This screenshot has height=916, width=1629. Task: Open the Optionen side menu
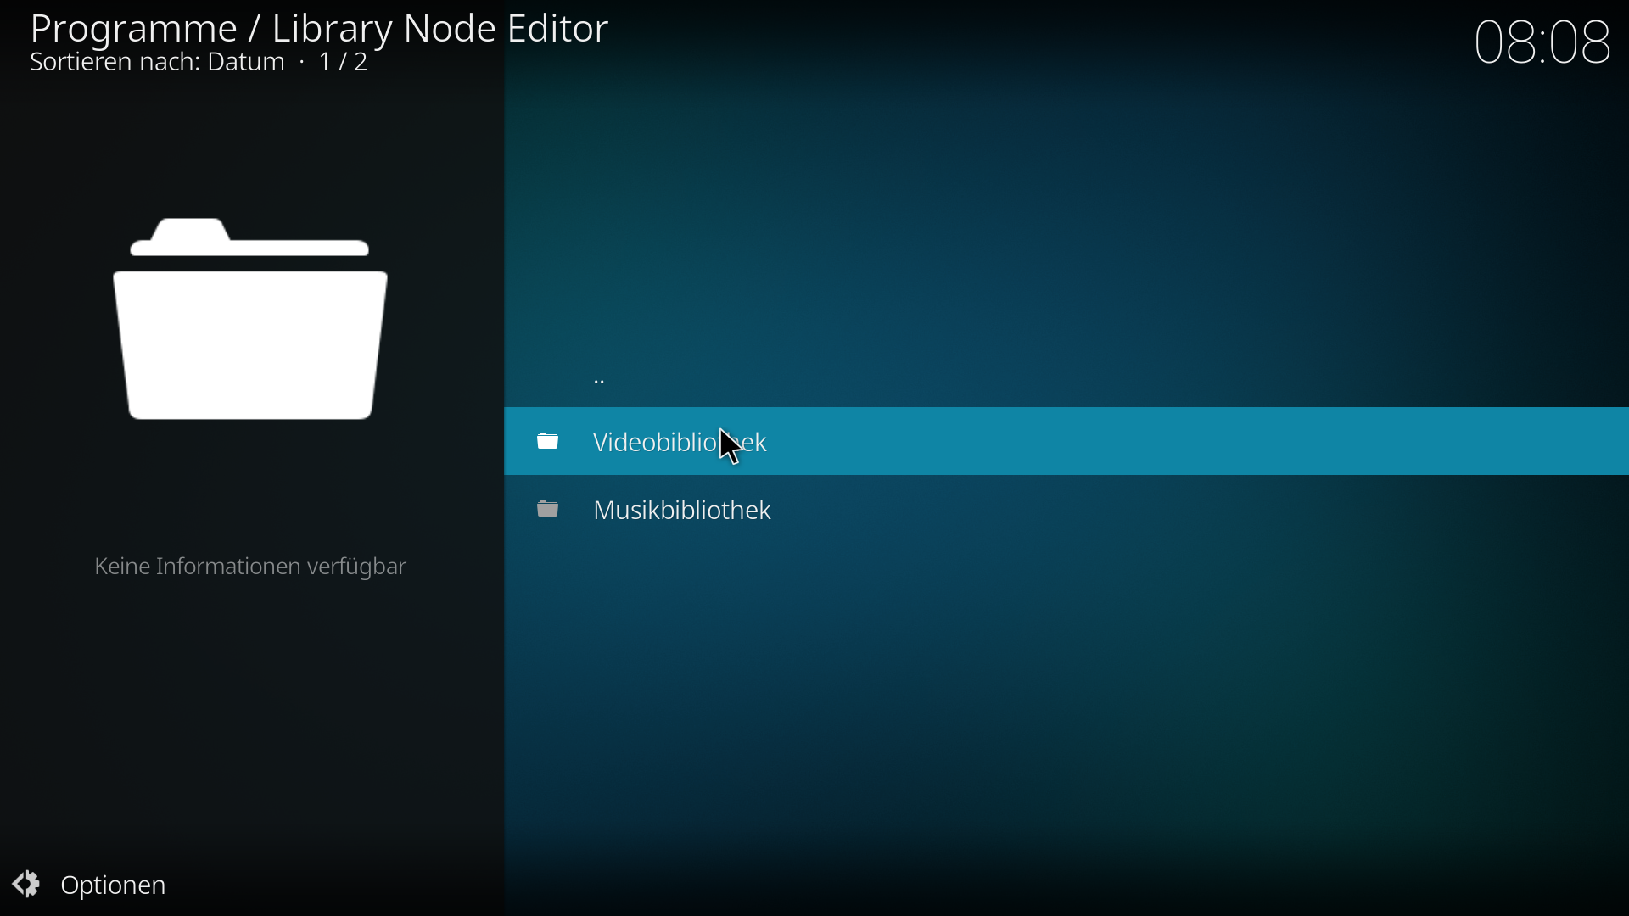pos(90,885)
